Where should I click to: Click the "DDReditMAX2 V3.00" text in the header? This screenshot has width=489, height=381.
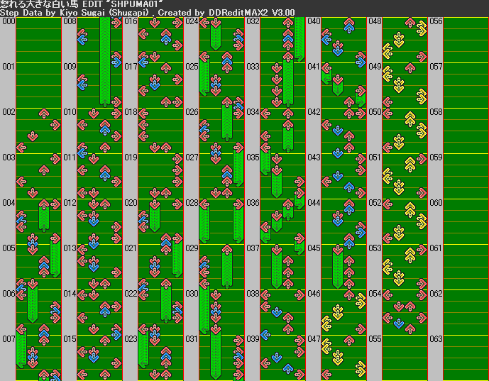coord(252,13)
